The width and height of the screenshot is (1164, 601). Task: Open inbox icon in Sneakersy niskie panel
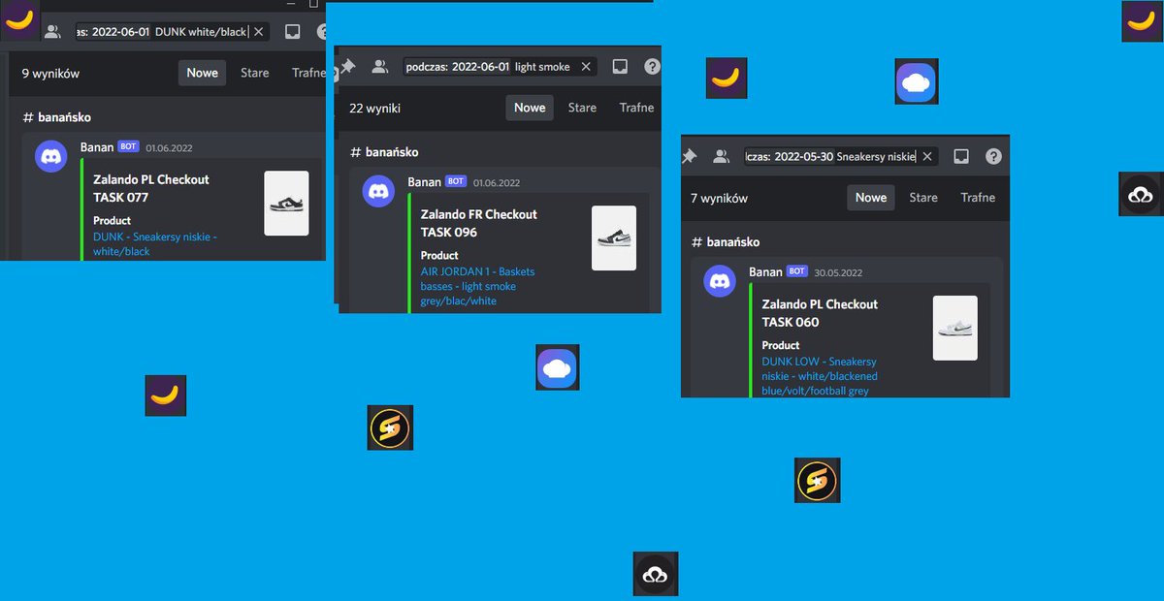961,156
